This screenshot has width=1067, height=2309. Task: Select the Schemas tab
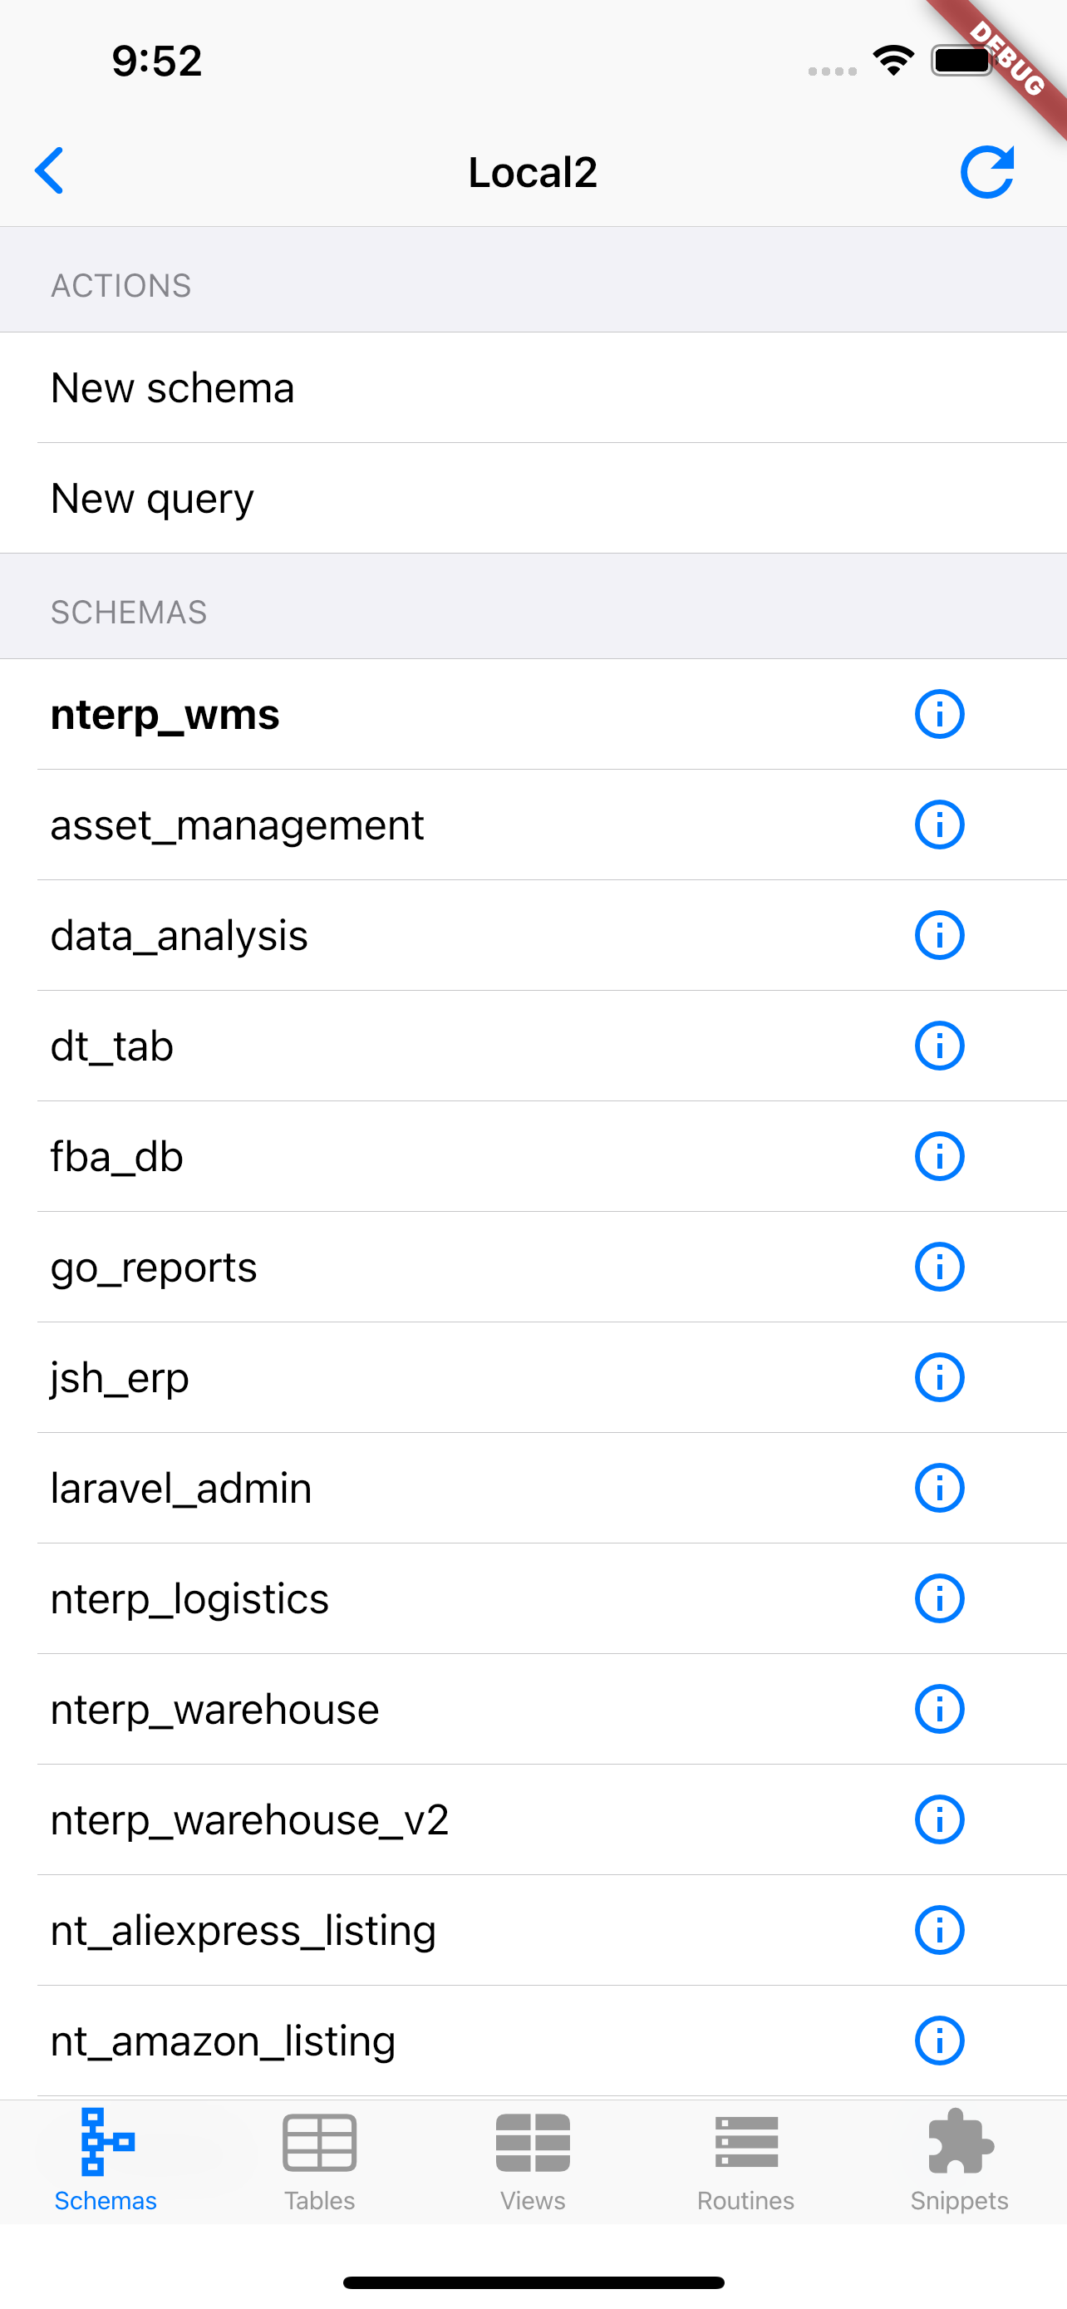point(106,2162)
